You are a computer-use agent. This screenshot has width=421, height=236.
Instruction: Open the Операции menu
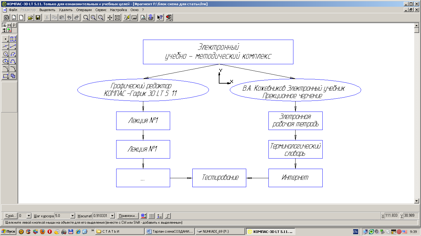84,10
